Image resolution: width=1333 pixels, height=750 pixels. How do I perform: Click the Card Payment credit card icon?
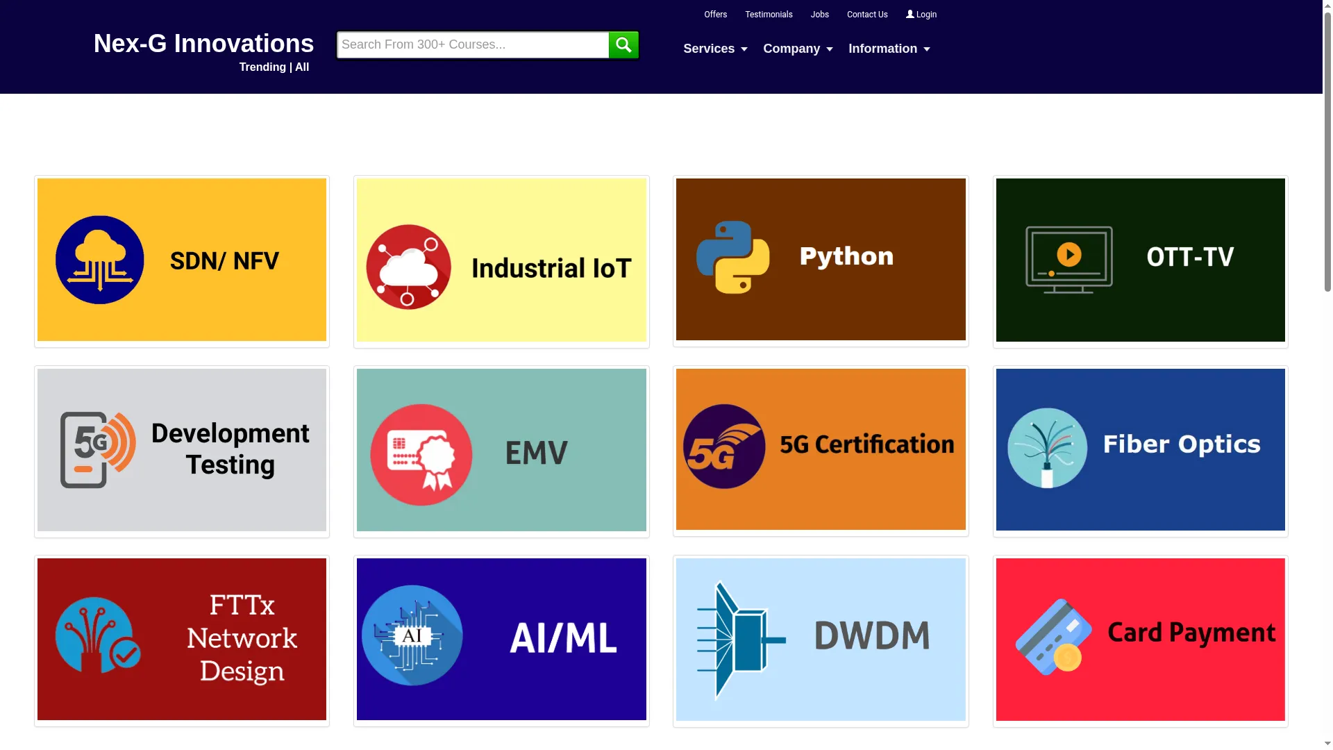point(1054,637)
